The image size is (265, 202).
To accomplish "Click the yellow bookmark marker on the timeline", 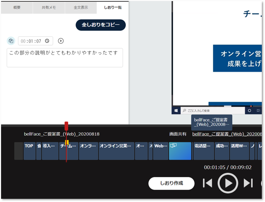I will (x=67, y=142).
